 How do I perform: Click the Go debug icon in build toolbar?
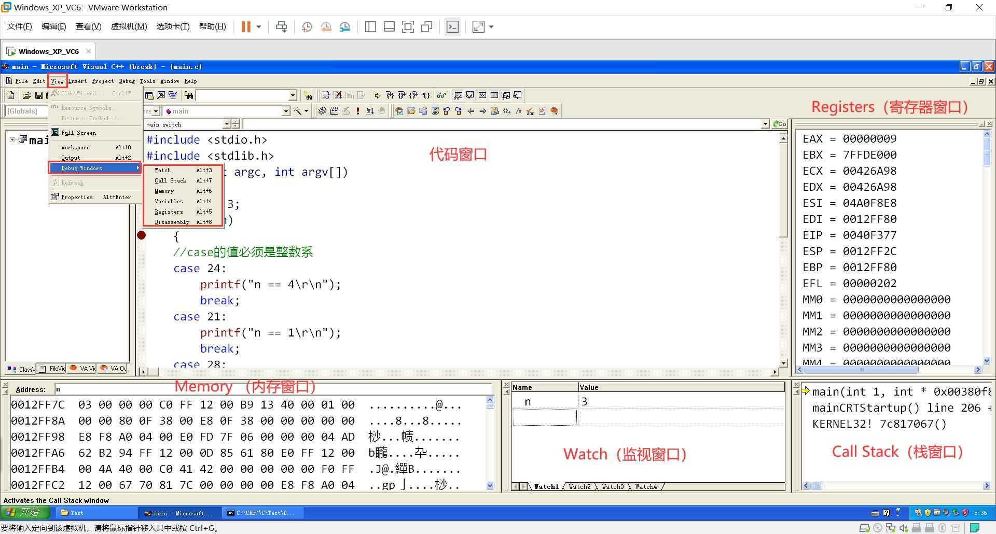click(x=370, y=111)
